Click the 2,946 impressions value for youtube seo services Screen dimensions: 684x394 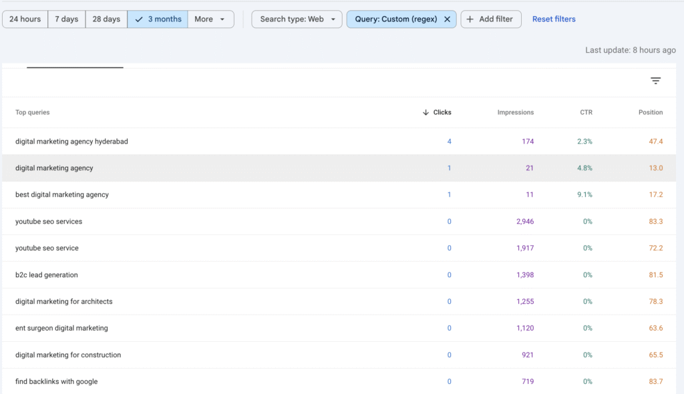525,221
